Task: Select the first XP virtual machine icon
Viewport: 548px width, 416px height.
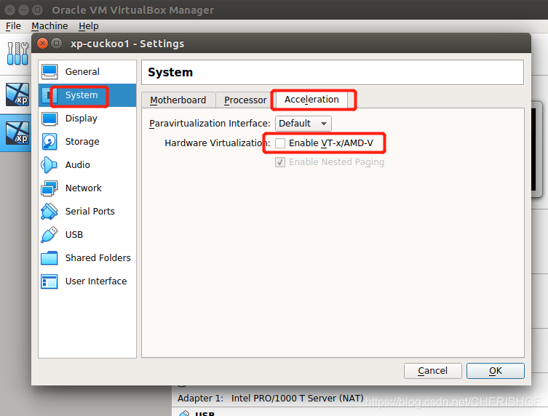Action: coord(17,95)
